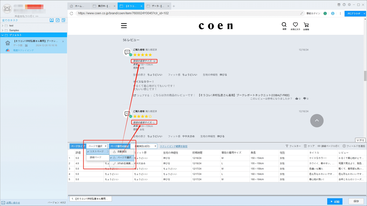The image size is (367, 206).
Task: Click the 料金を払うに行く link
Action: 27,16
